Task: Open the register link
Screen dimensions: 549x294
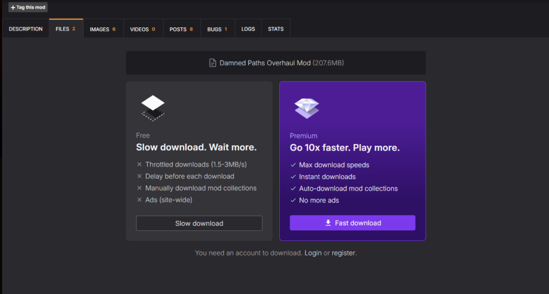Action: click(x=343, y=253)
